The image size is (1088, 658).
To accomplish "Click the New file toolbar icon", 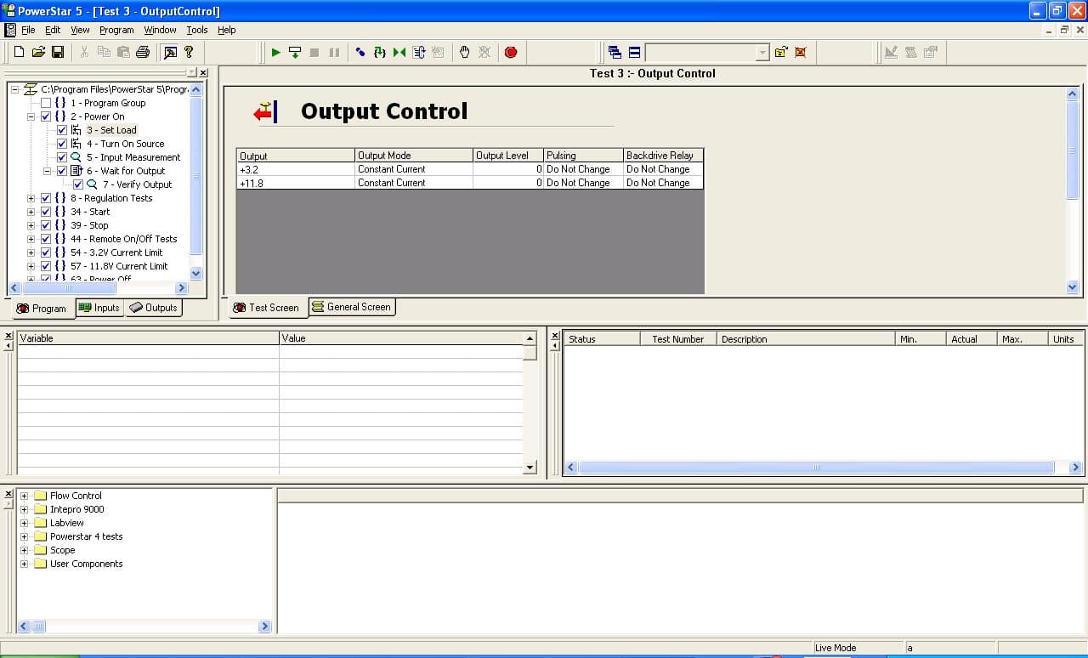I will pyautogui.click(x=19, y=52).
